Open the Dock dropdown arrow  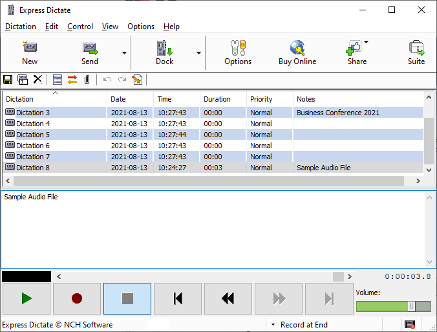pos(198,53)
